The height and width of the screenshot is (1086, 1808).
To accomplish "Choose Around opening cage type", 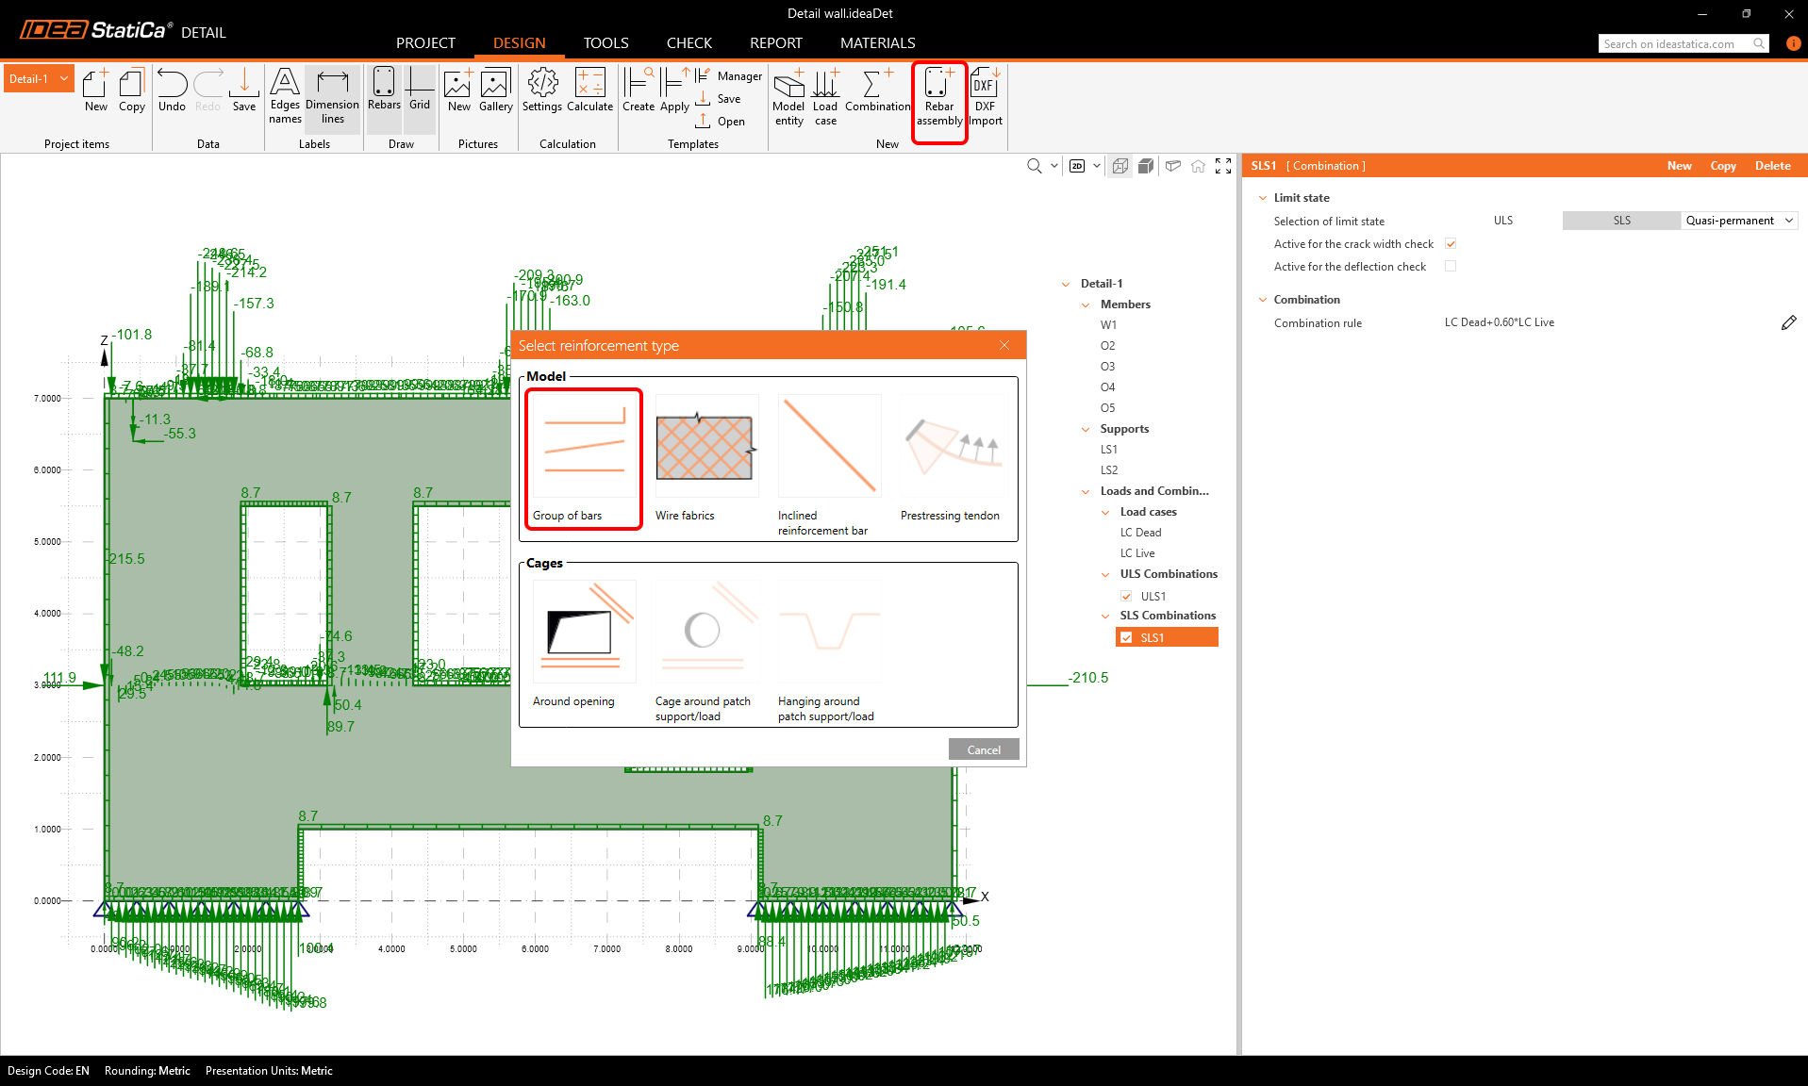I will pyautogui.click(x=584, y=644).
